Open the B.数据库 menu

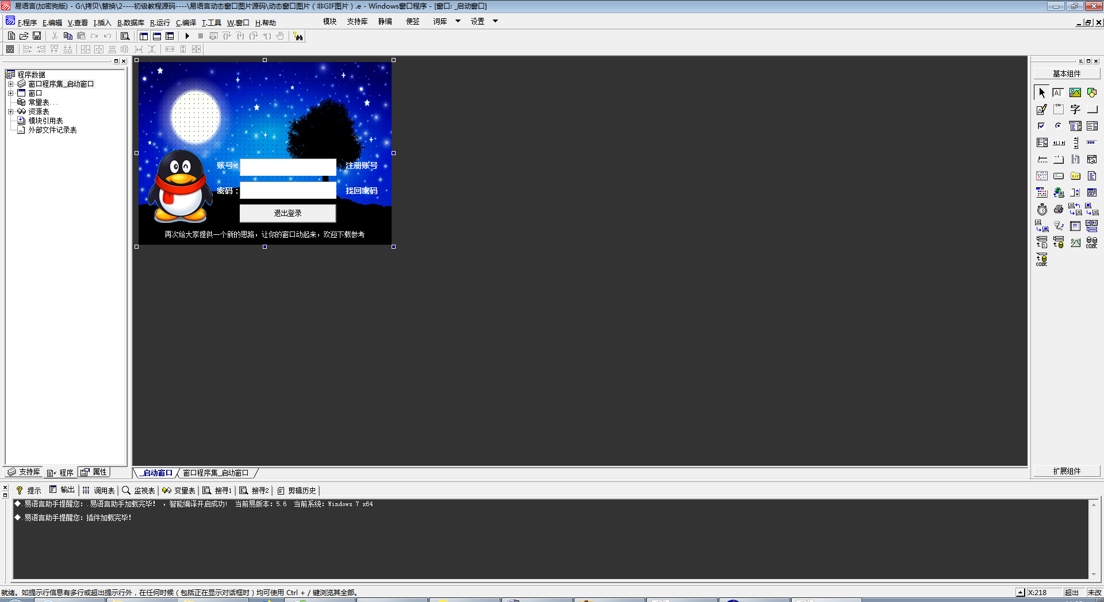131,22
